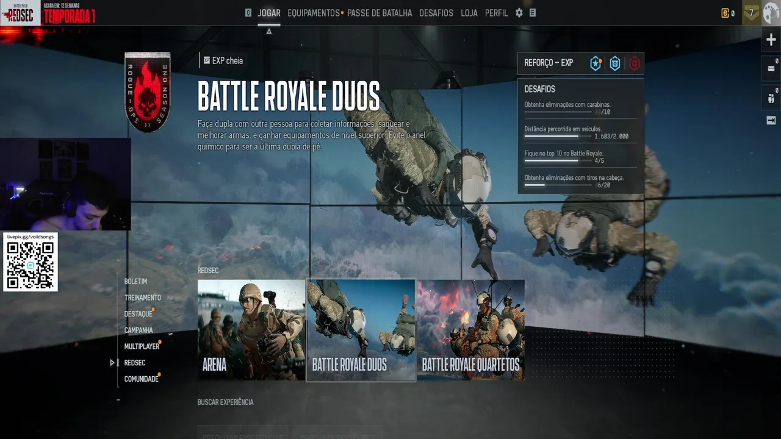The width and height of the screenshot is (781, 439).
Task: Select Treinamento in the side menu
Action: point(143,298)
